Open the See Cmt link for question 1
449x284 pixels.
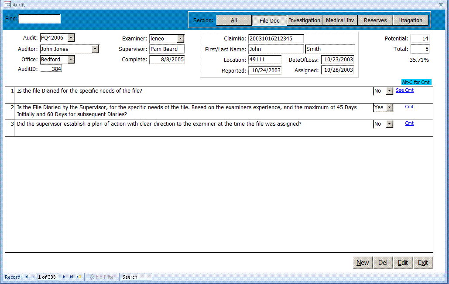[x=404, y=90]
